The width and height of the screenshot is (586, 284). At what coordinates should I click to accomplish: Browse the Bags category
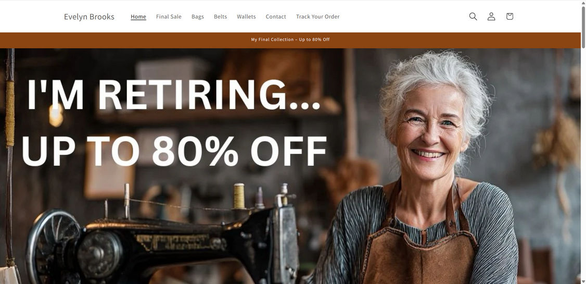[198, 17]
